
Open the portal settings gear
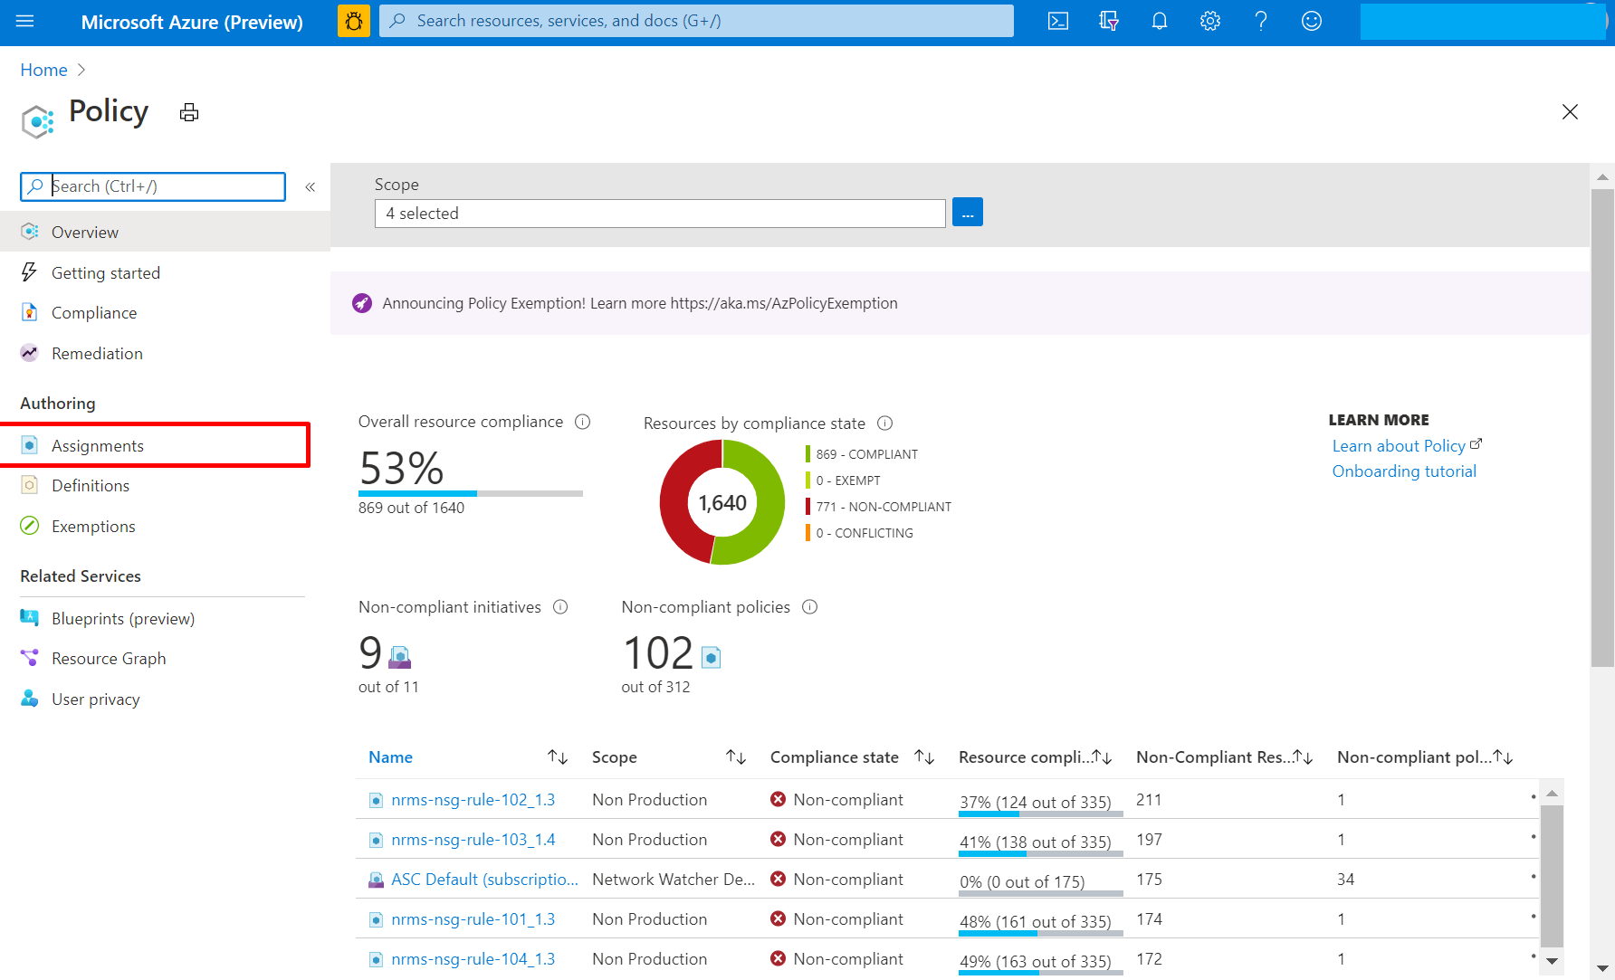pos(1209,21)
